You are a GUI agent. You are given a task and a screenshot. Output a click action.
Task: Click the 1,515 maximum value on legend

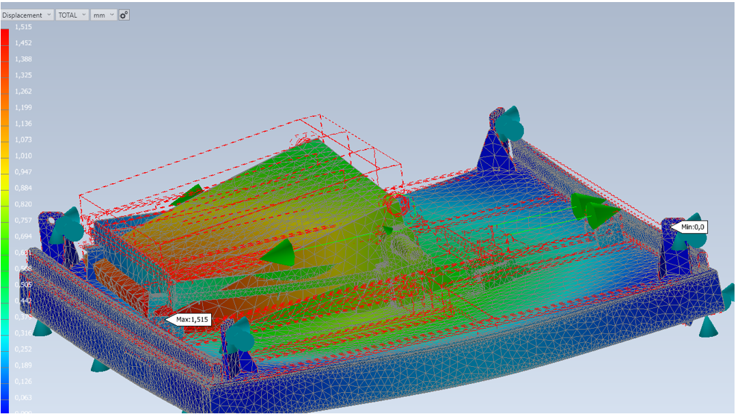23,27
